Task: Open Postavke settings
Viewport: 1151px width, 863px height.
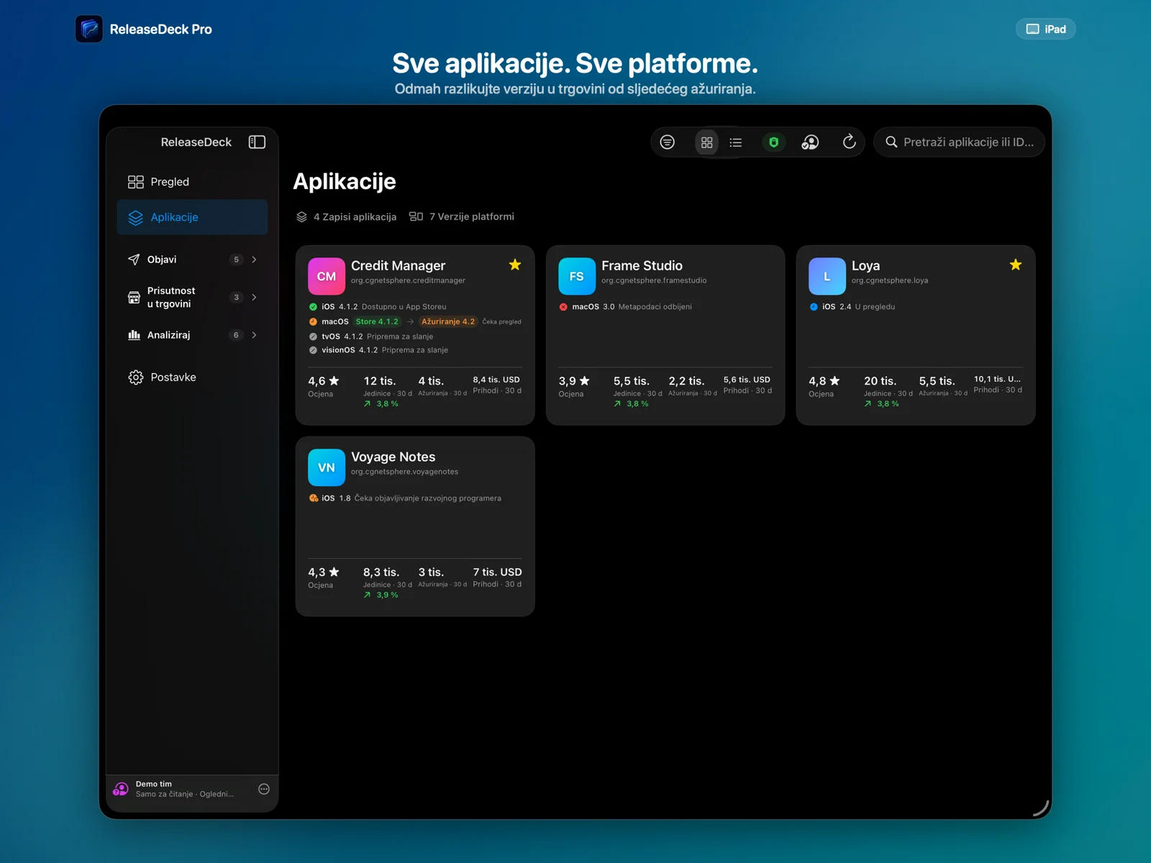Action: tap(192, 378)
